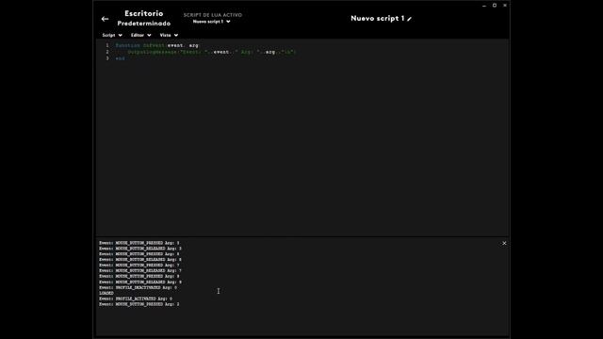Select the 'LOADED' console line
This screenshot has width=603, height=339.
[106, 293]
